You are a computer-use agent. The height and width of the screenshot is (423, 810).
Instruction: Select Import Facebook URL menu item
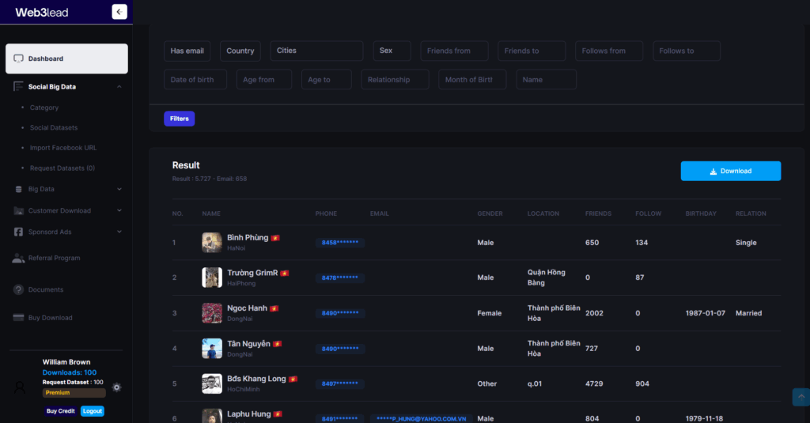(63, 148)
